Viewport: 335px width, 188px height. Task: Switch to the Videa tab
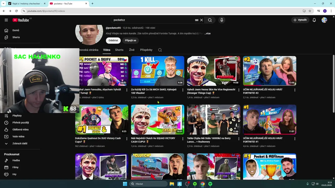tap(107, 50)
